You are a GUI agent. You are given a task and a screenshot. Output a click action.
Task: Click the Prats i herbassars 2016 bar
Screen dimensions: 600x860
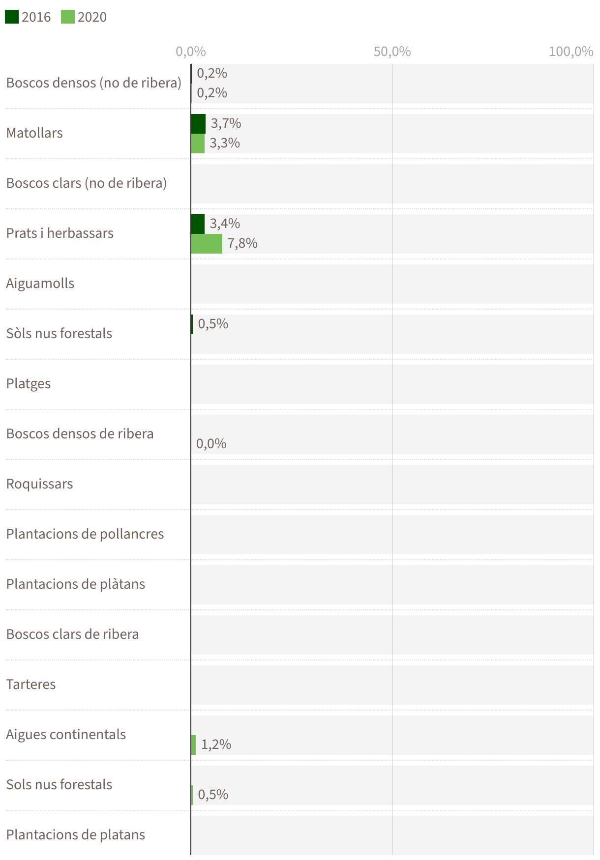198,224
